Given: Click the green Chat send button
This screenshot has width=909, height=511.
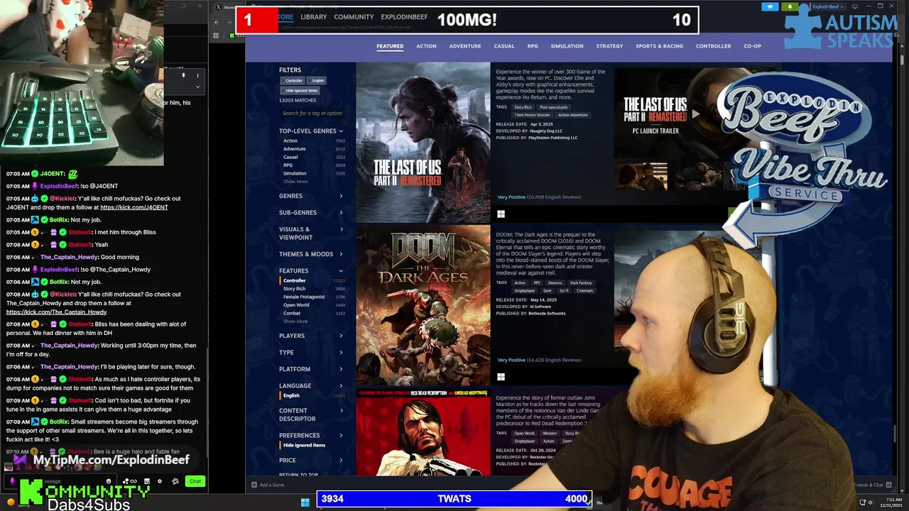Looking at the screenshot, I should pyautogui.click(x=195, y=481).
